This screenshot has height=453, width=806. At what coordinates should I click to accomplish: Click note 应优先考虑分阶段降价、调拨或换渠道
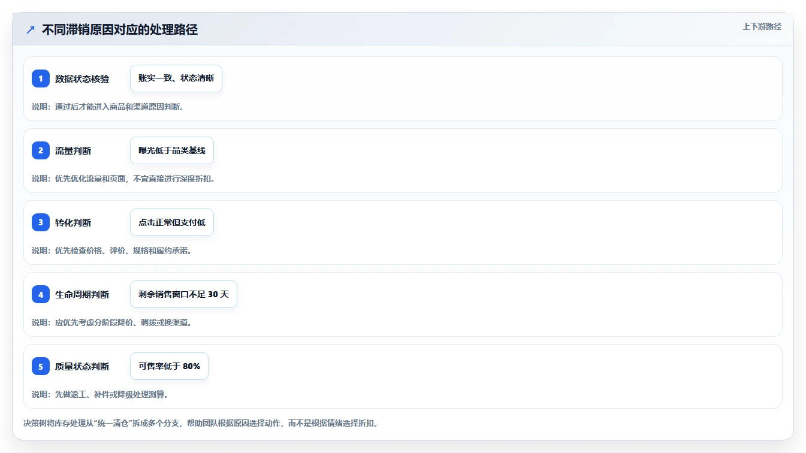[x=112, y=322]
